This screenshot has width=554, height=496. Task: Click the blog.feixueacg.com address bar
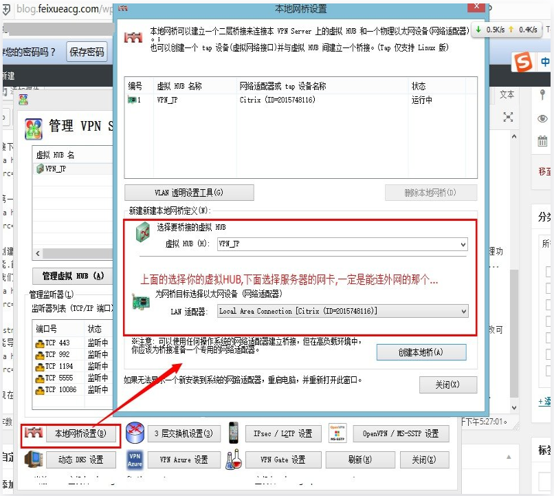tap(64, 8)
